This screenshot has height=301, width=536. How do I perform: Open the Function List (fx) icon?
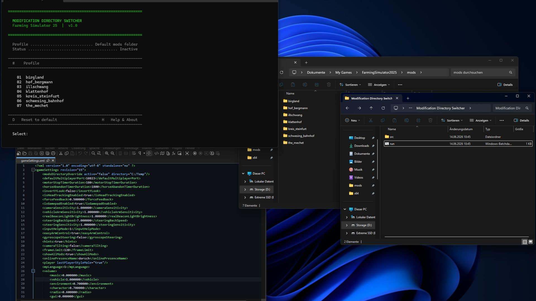click(x=174, y=153)
